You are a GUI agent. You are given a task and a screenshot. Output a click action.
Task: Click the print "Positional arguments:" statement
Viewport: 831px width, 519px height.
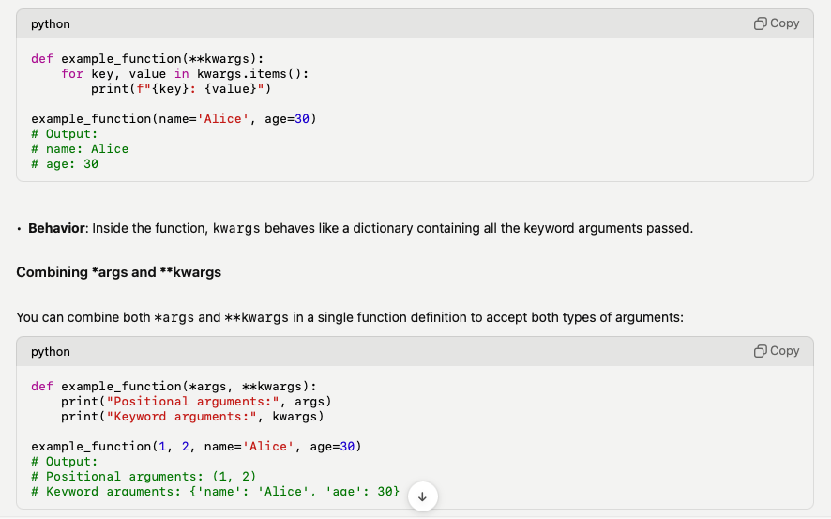[196, 402]
